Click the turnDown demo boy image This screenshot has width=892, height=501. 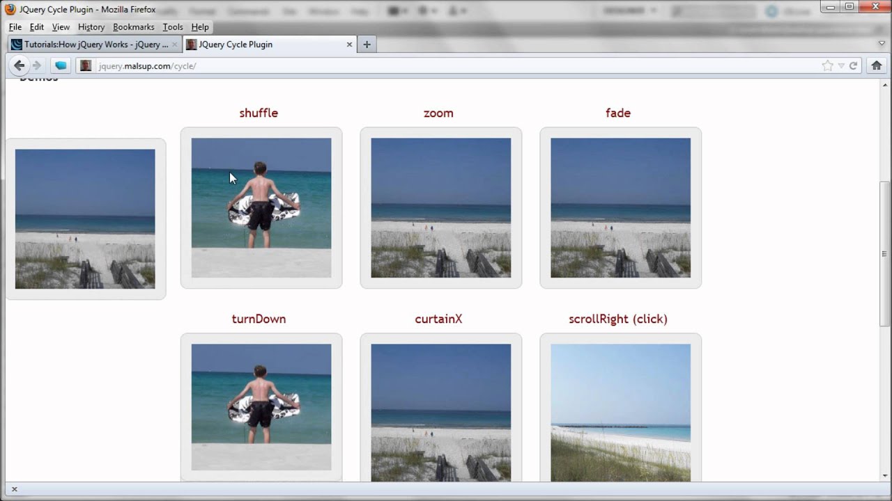coord(261,407)
